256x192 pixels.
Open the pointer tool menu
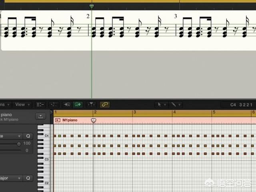tap(161, 104)
